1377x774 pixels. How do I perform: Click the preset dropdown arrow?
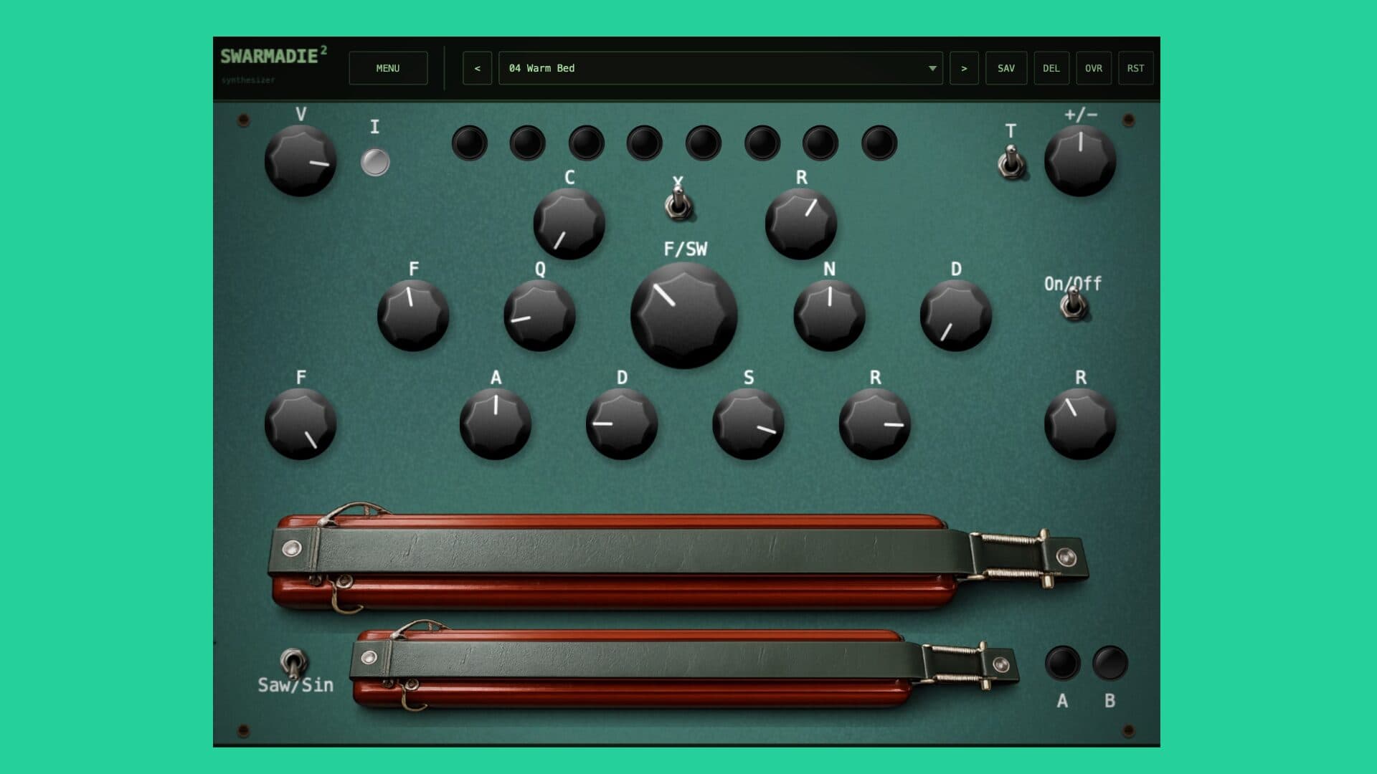point(932,68)
